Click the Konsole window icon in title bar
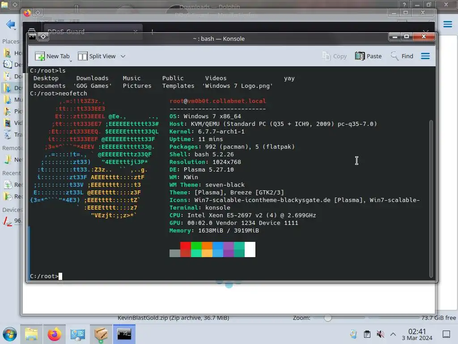 32,36
